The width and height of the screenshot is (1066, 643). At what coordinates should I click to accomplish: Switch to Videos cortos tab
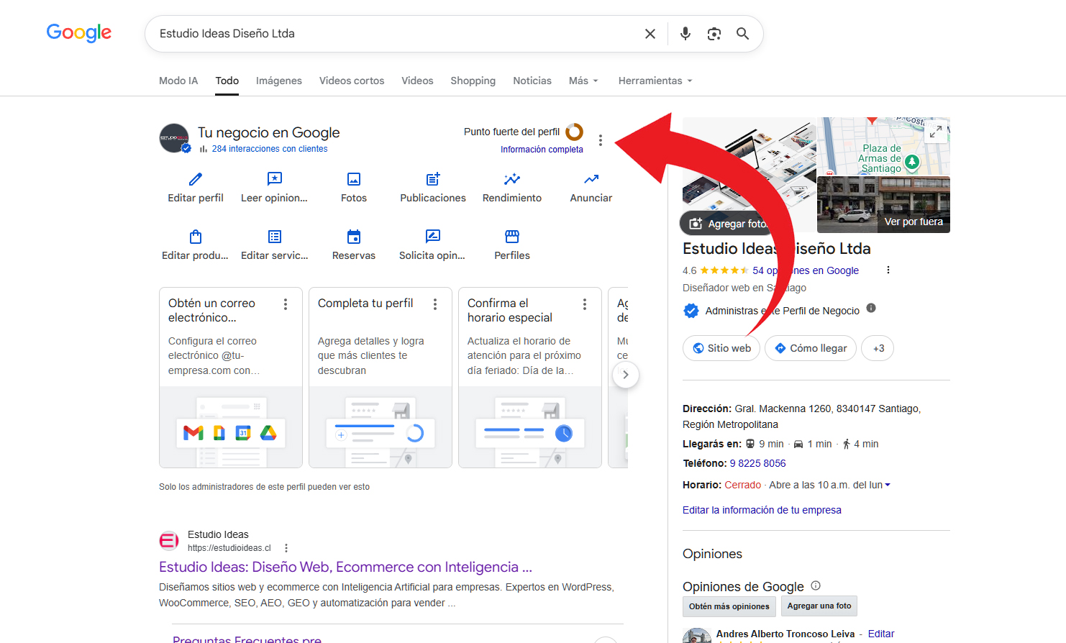point(352,81)
